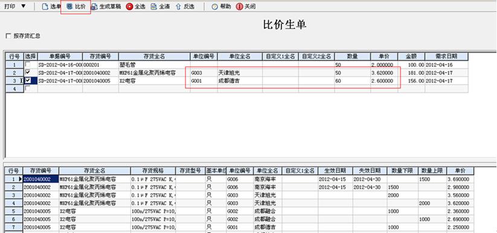Select 成都融合 in lower table row 5

point(268,211)
